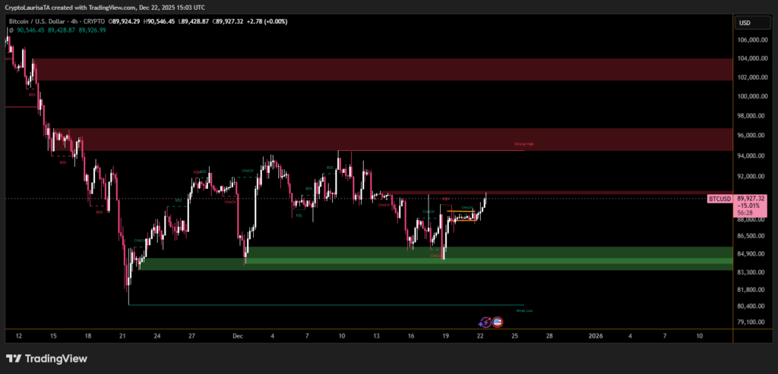Click the 2026 label on time axis
This screenshot has width=778, height=374.
[x=597, y=335]
